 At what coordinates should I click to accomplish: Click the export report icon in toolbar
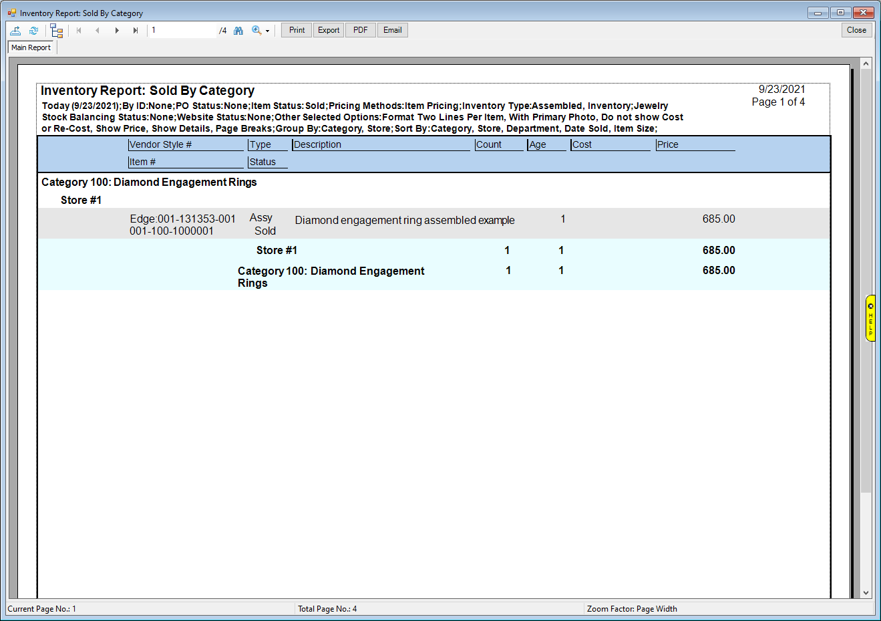(15, 30)
